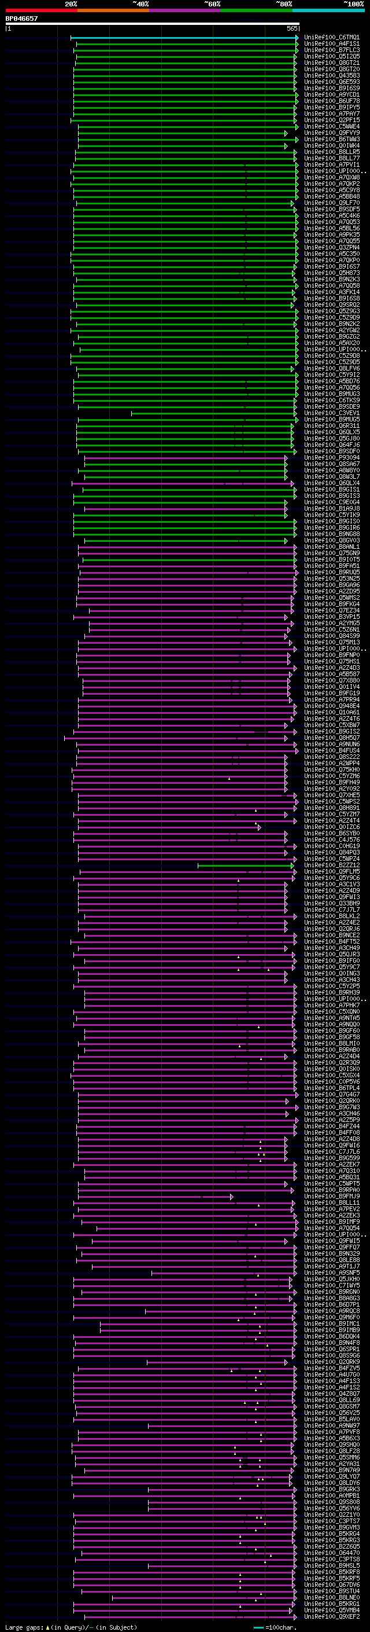Select UniRef100_C9E0G4 entry

[332, 503]
